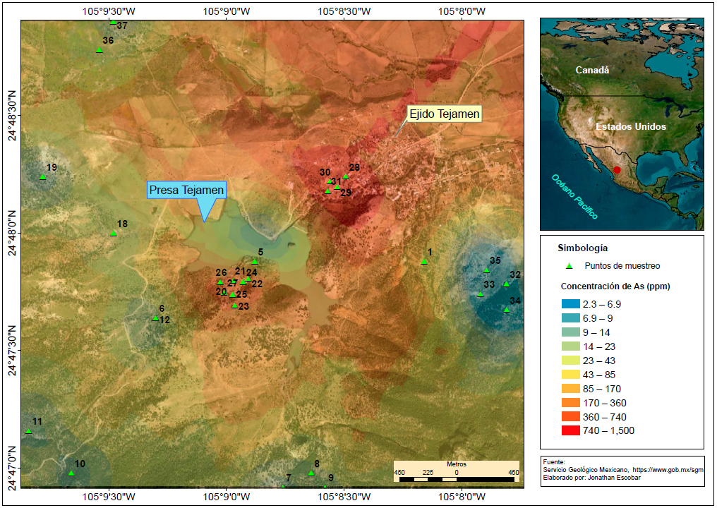Click the red location dot on inset map
Image resolution: width=717 pixels, height=508 pixels.
[617, 170]
